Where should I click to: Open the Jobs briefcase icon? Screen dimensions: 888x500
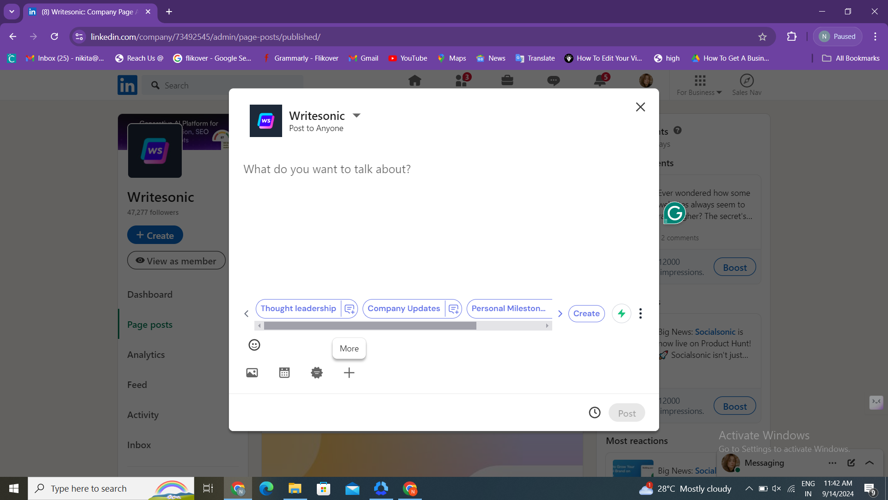(507, 81)
